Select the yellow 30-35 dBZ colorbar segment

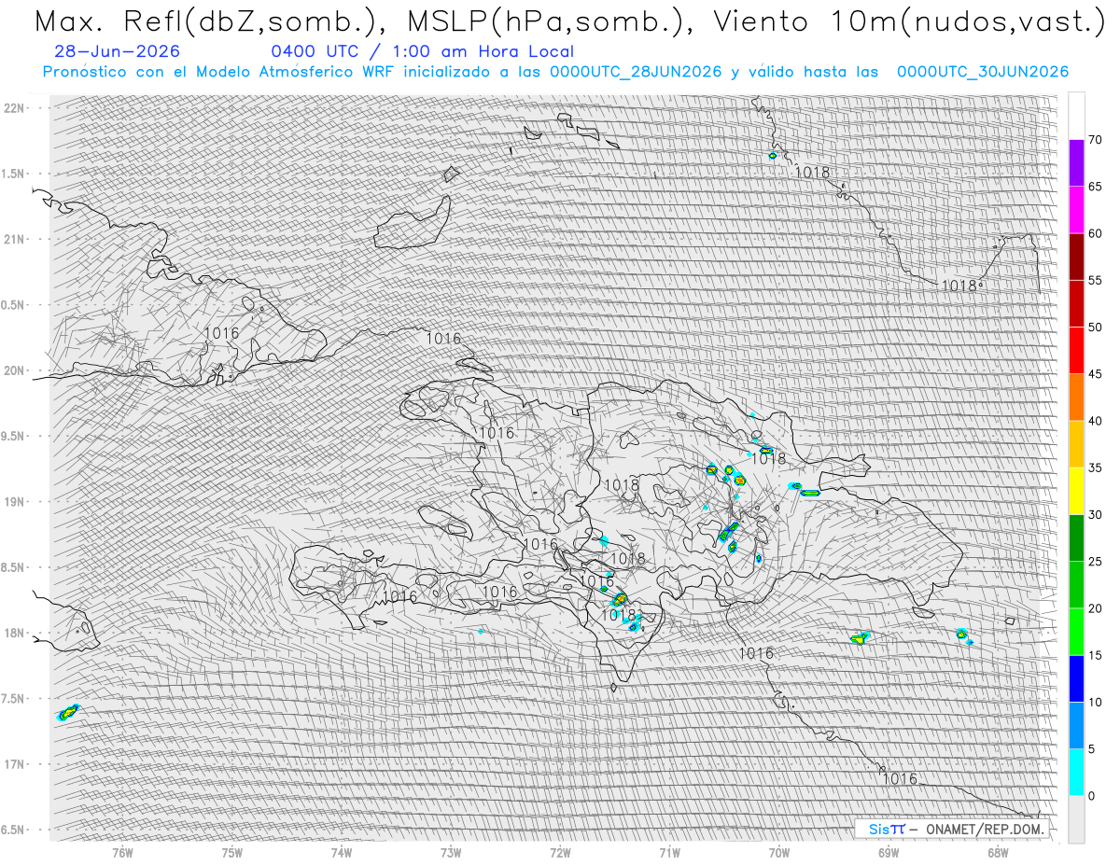(1076, 491)
